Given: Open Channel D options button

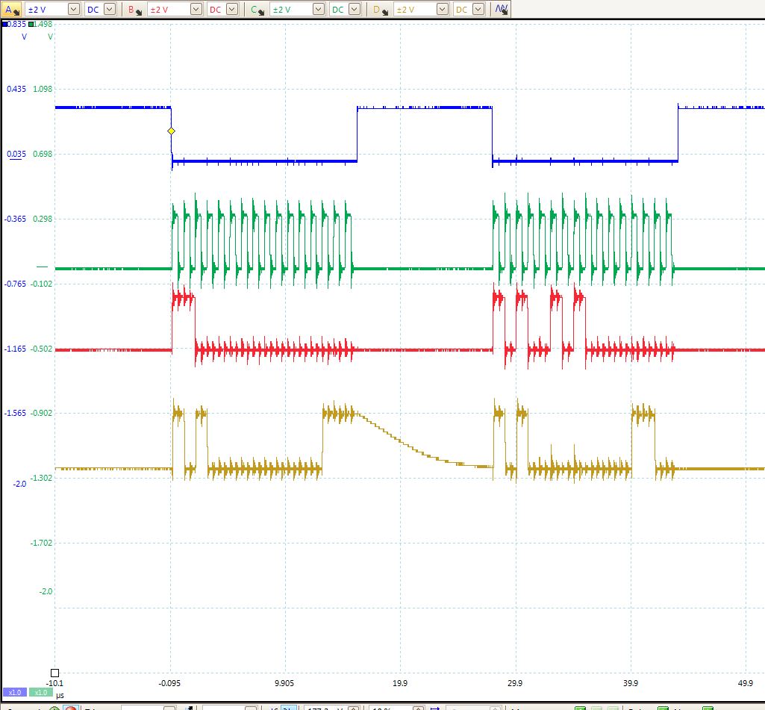Looking at the screenshot, I should [381, 9].
